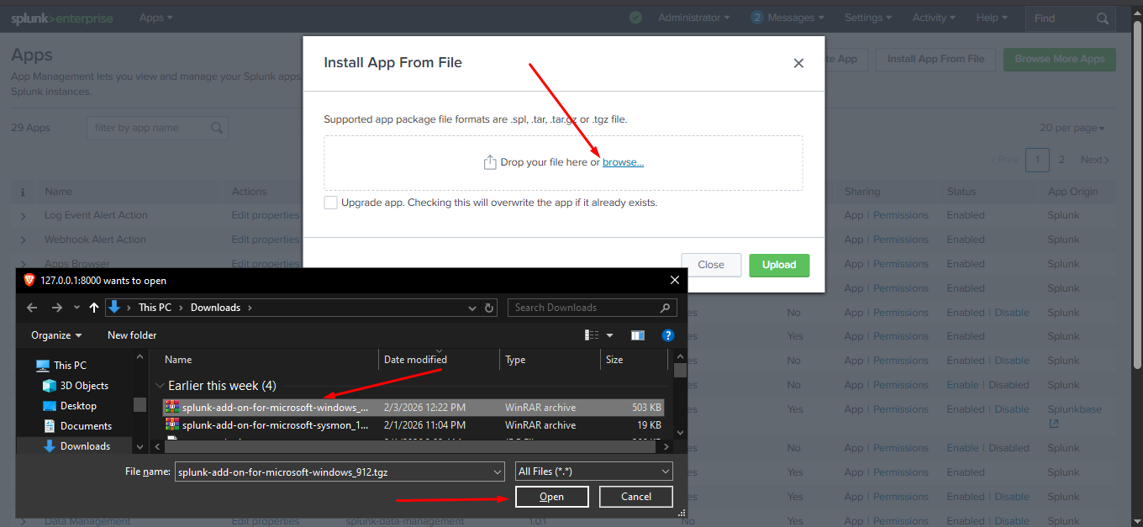Screen dimensions: 1143x527
Task: Click the splunk>enterprise logo
Action: tap(61, 18)
